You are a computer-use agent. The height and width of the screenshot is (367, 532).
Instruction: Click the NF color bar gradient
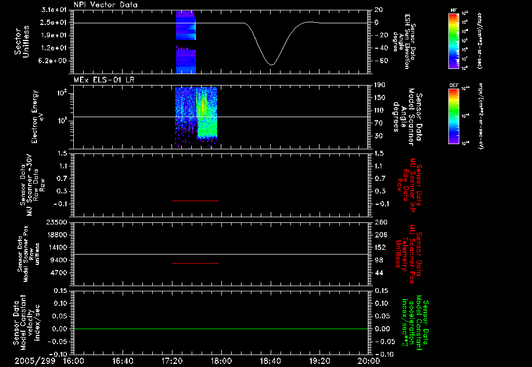tap(454, 41)
